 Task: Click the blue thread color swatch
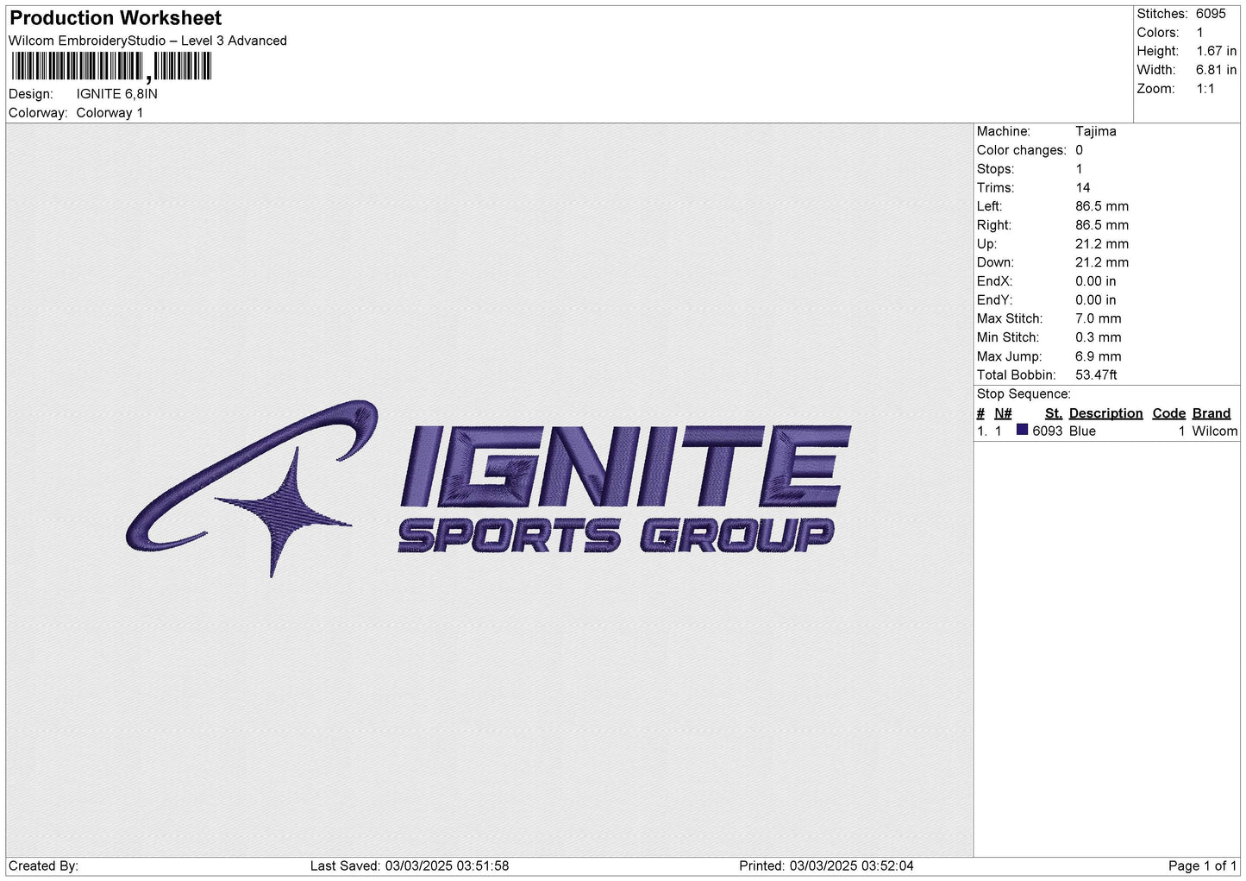click(1022, 430)
